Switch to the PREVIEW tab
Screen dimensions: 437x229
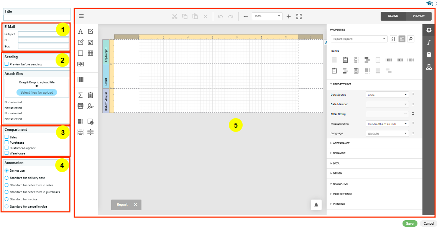[418, 16]
